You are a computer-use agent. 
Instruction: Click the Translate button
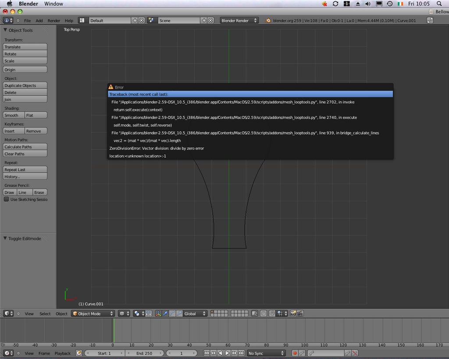tap(25, 46)
